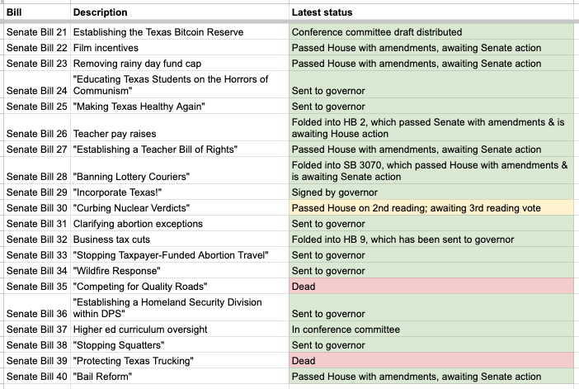579x389 pixels.
Task: Click the "Senate Bill 22" cell
Action: click(37, 48)
